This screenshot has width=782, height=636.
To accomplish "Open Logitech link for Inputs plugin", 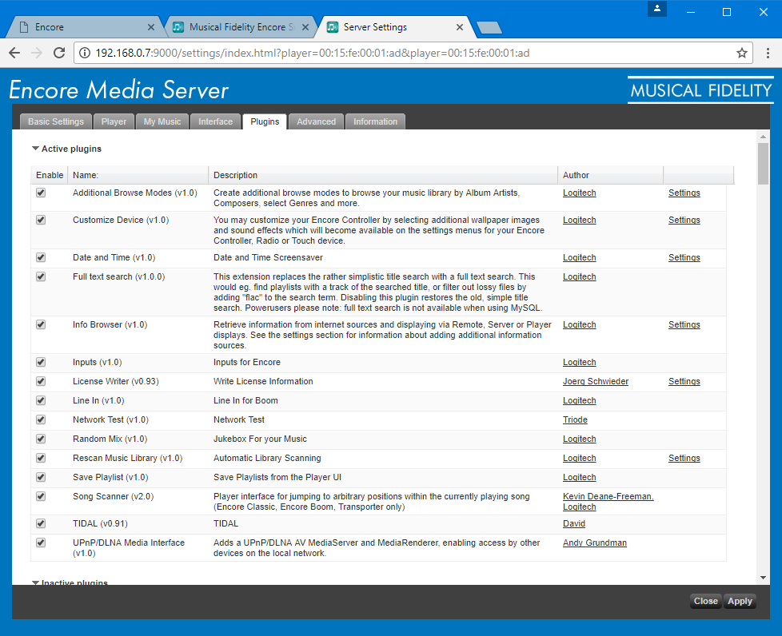I will 579,363.
